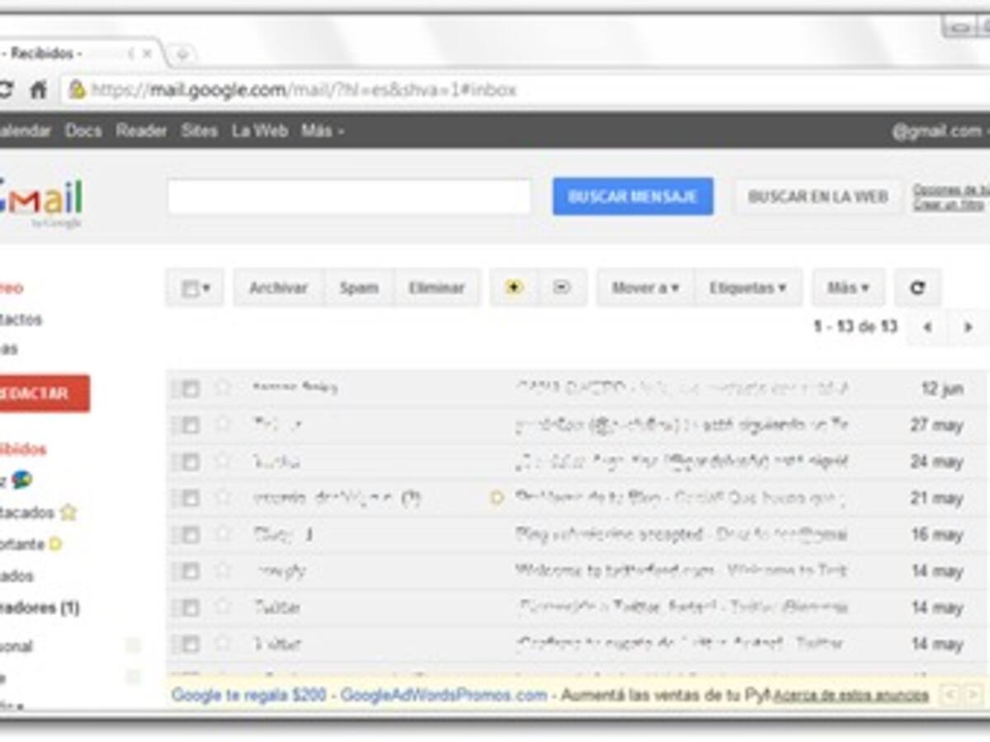Refresh the inbox with the reload button
The image size is (990, 742).
click(x=917, y=288)
